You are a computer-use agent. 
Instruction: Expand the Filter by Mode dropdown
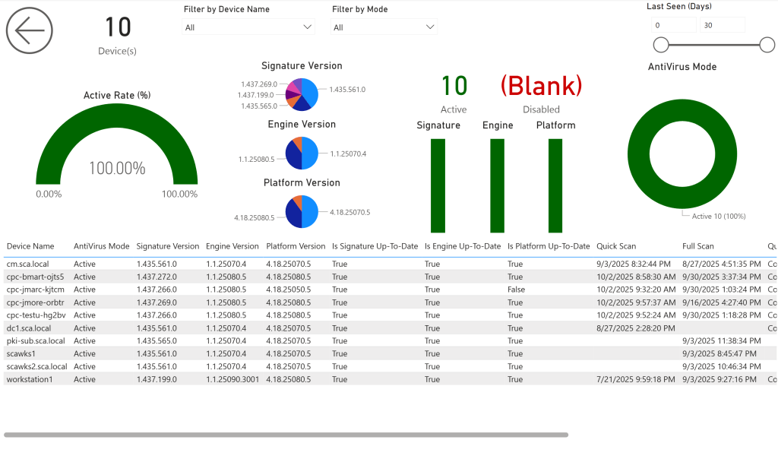tap(384, 27)
